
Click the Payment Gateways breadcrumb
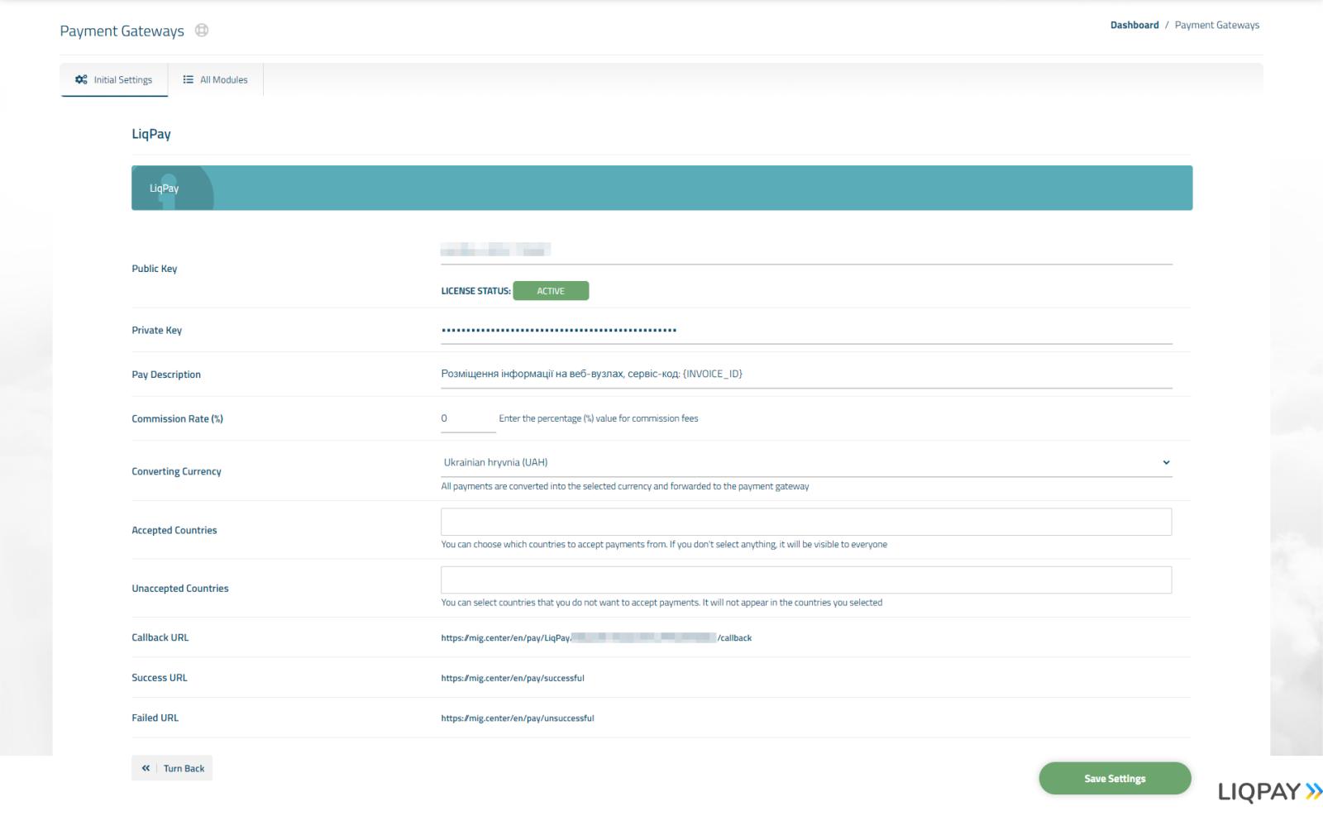coord(1217,25)
